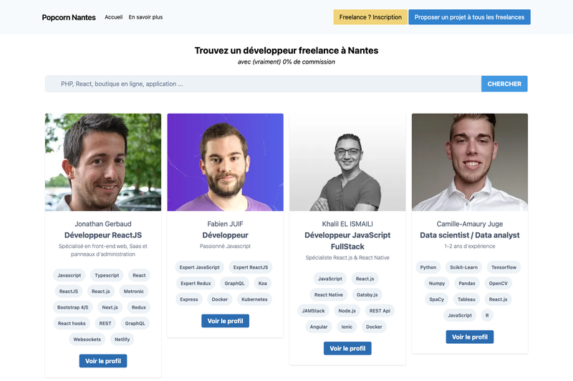View Fabien JUIF's profile via Voir le profil
Viewport: 573px width, 381px height.
pyautogui.click(x=225, y=321)
